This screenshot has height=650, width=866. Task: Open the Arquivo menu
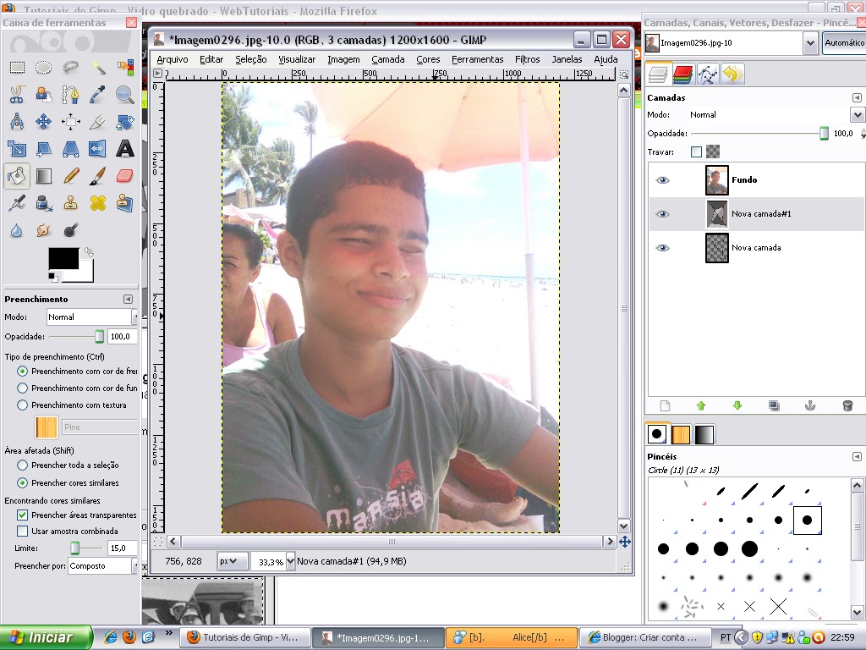click(x=173, y=59)
